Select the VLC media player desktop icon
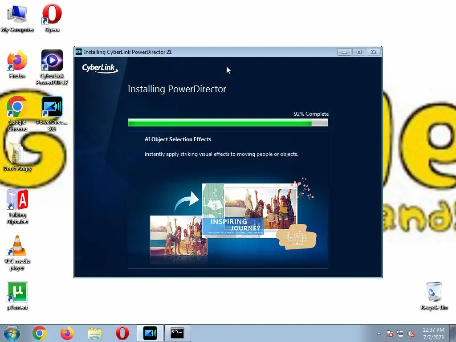This screenshot has height=342, width=456. pos(17,253)
